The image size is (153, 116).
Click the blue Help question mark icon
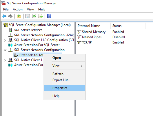[x=49, y=16]
